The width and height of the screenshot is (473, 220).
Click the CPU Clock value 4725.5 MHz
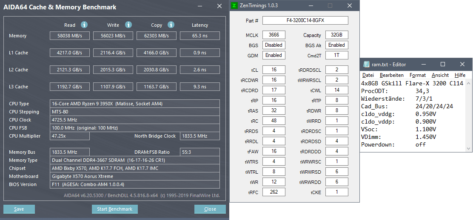click(135, 120)
